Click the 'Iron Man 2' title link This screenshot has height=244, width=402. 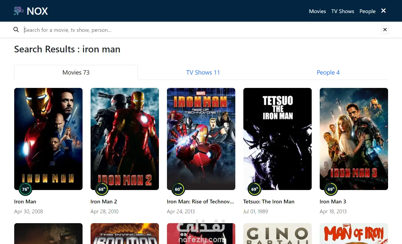click(x=104, y=202)
